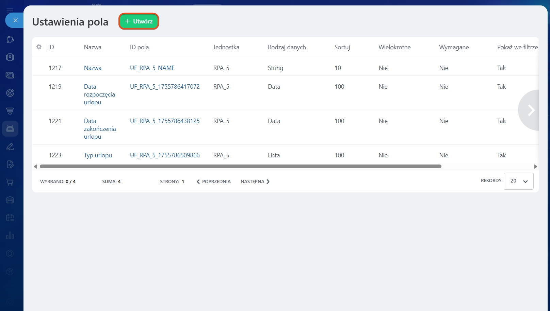This screenshot has height=311, width=550.
Task: Click the large right chevron panel arrow
Action: pyautogui.click(x=531, y=110)
